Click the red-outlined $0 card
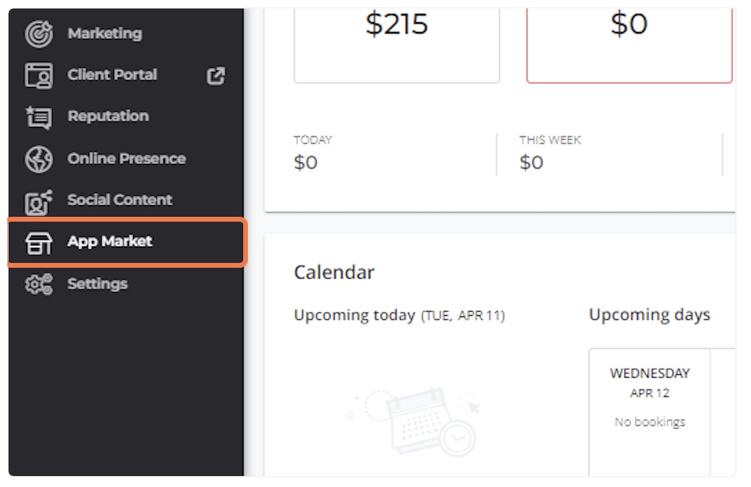This screenshot has width=751, height=487. pyautogui.click(x=630, y=46)
